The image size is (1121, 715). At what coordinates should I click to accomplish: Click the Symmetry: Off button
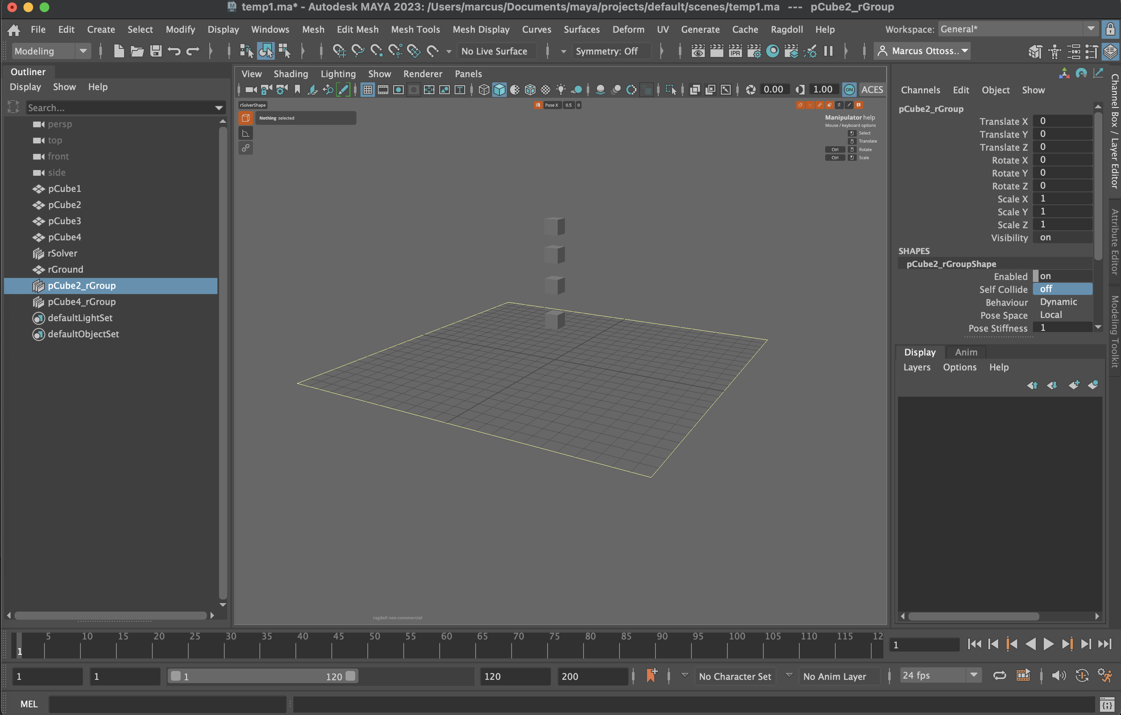click(606, 51)
